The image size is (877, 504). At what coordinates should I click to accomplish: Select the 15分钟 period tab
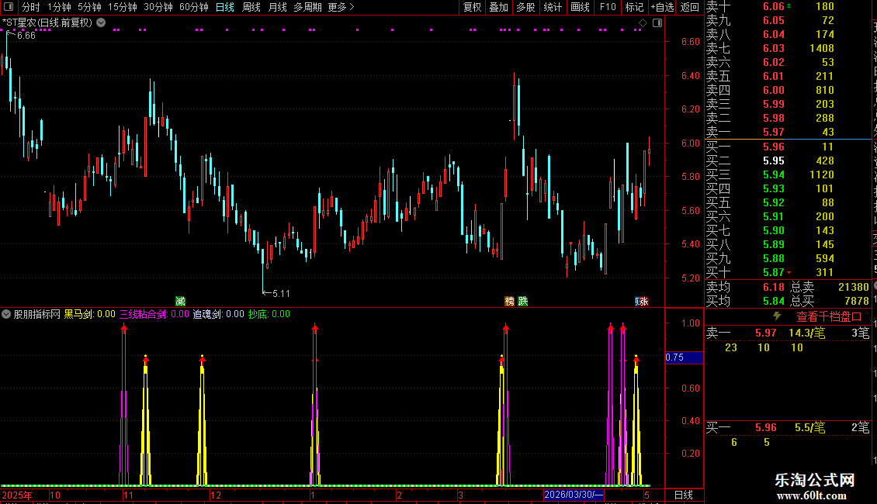123,7
